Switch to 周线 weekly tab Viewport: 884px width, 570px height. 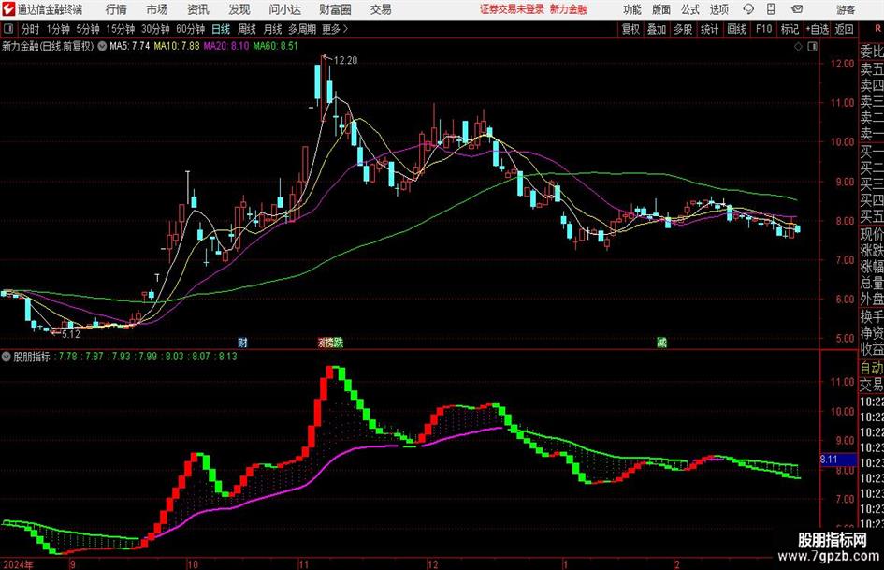(x=247, y=29)
